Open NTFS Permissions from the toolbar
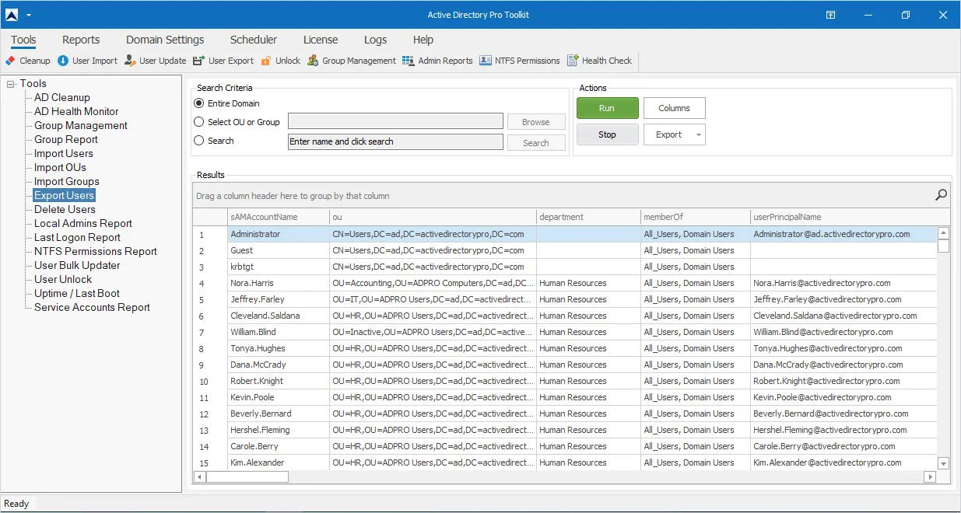The image size is (961, 513). point(519,61)
